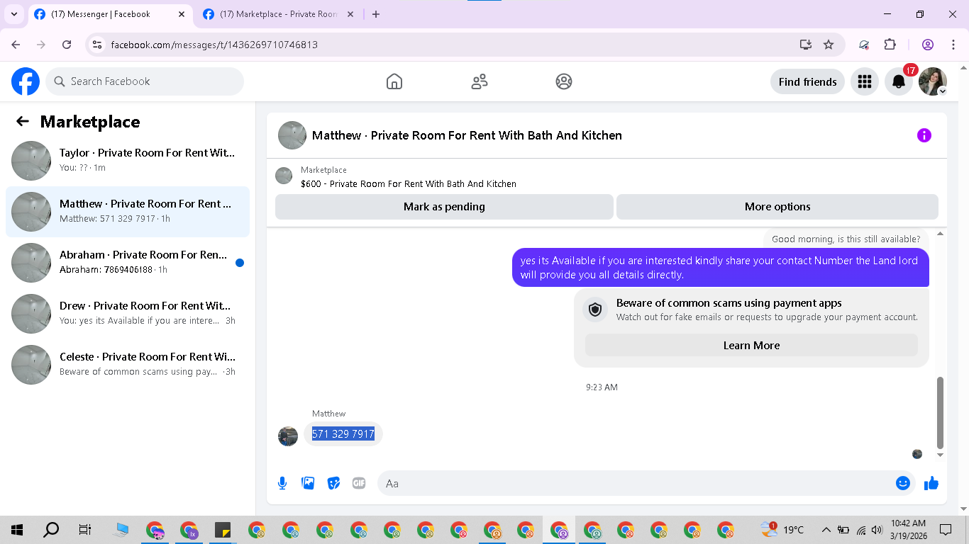Screen dimensions: 969x544
Task: Open the volume control in tray
Action: point(877,530)
